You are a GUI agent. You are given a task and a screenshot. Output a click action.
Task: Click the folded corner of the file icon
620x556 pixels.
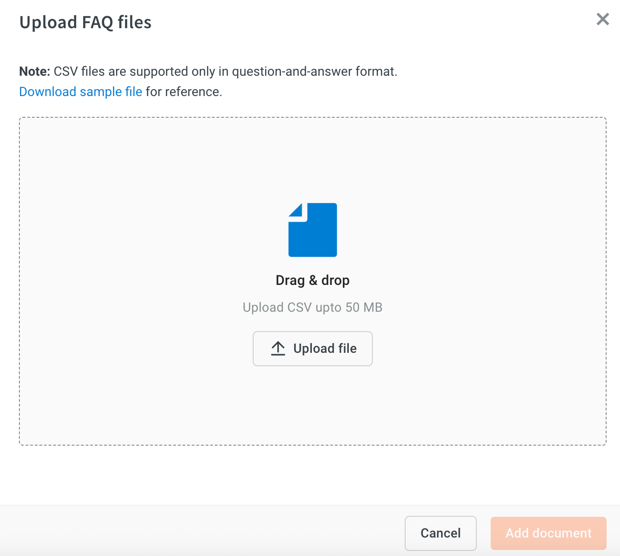pyautogui.click(x=296, y=210)
